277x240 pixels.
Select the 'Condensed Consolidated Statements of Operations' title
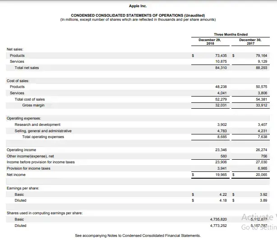click(138, 15)
